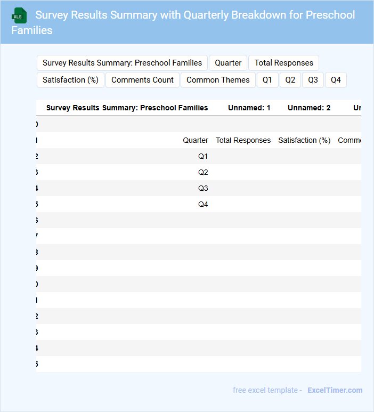Viewport: 374px width, 412px height.
Task: Select the Q4 row cell in table
Action: point(203,204)
